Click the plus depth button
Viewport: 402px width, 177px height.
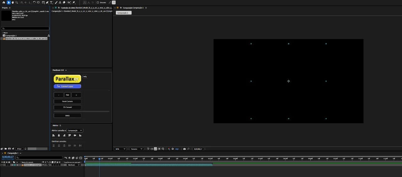click(x=76, y=95)
